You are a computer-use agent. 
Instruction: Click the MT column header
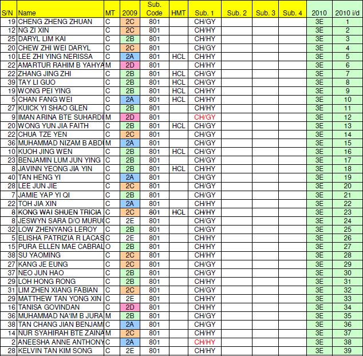pyautogui.click(x=112, y=9)
